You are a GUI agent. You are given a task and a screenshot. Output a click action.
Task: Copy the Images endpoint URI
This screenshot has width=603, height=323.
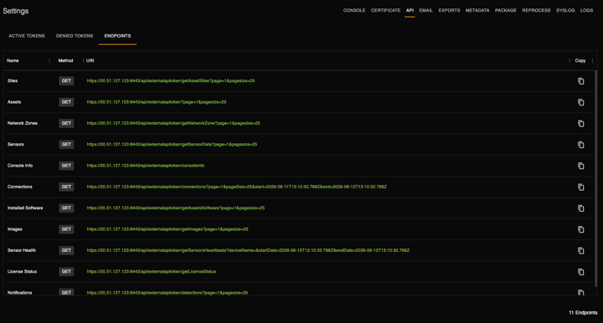[580, 229]
